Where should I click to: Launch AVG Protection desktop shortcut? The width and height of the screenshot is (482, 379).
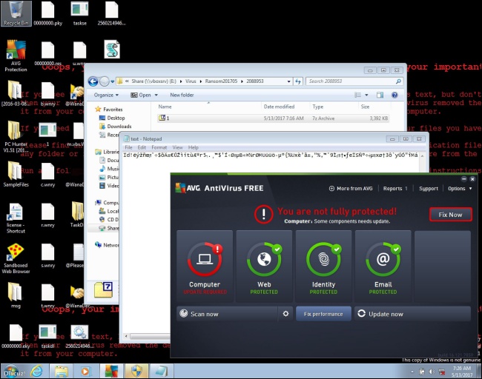16,56
